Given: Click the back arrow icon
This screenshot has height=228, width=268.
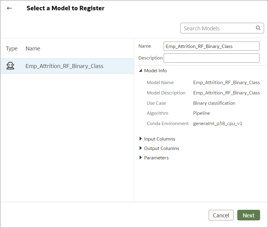Looking at the screenshot, I should point(9,8).
